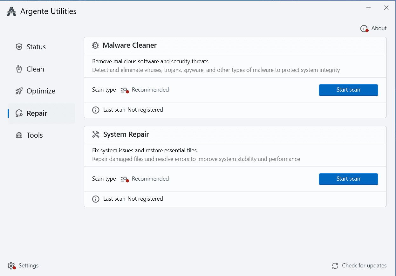Open the Optimize rocket icon
Screen dimensions: 396x276
(19, 91)
